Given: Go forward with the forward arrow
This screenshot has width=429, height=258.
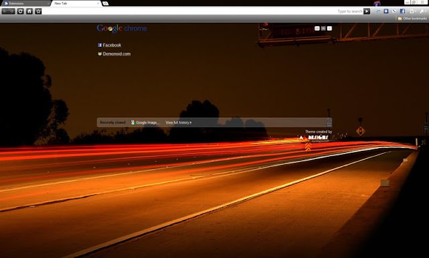Looking at the screenshot, I should [12, 11].
